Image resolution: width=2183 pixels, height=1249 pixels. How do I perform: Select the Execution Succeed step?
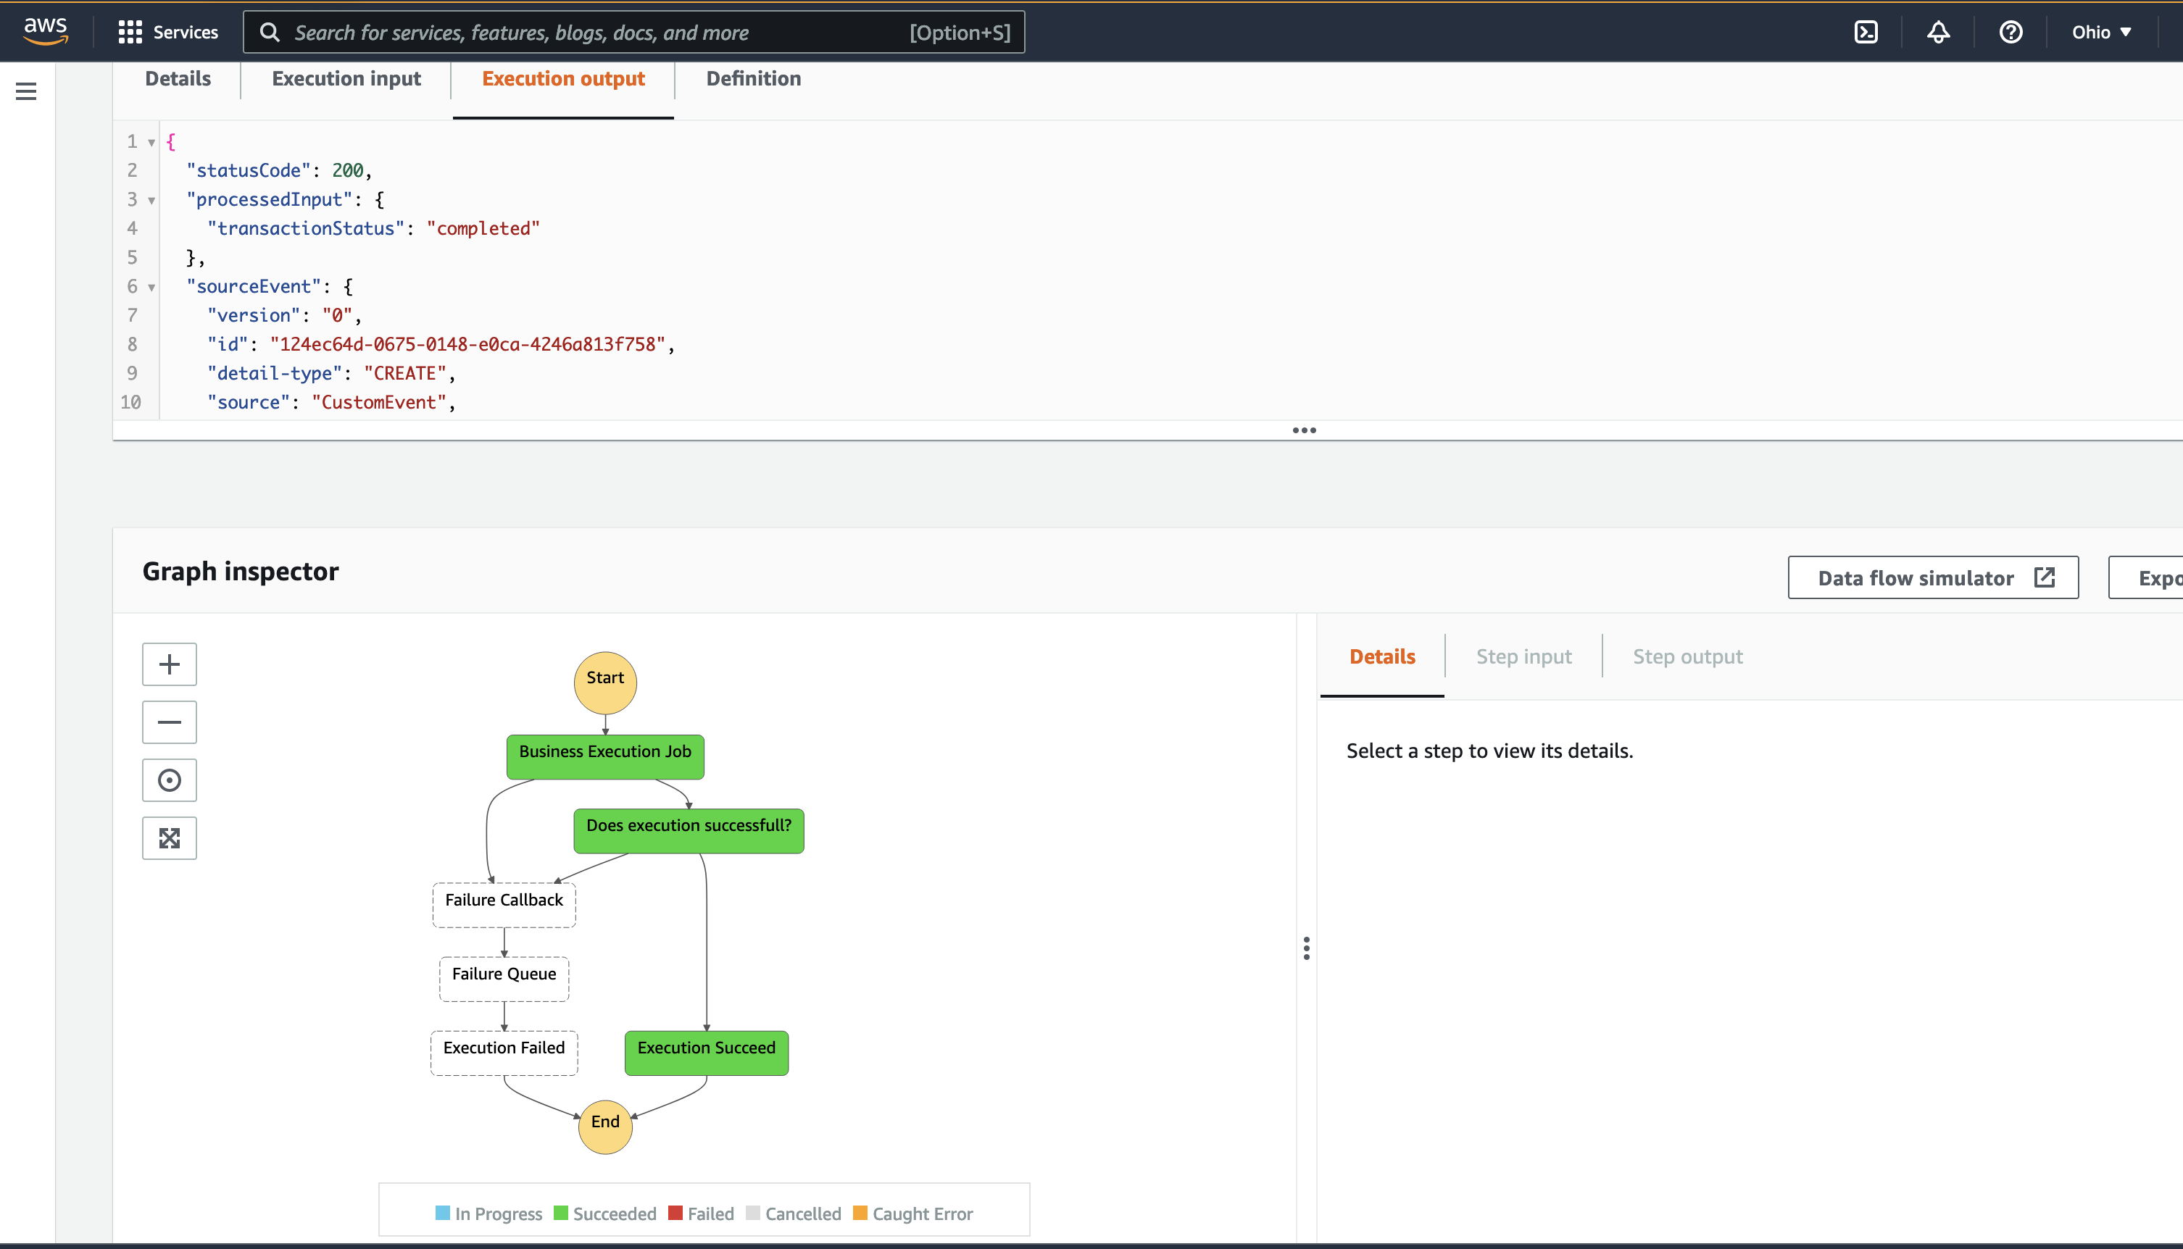706,1053
